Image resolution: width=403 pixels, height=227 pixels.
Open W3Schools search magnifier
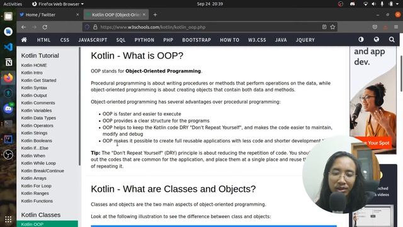(x=392, y=39)
